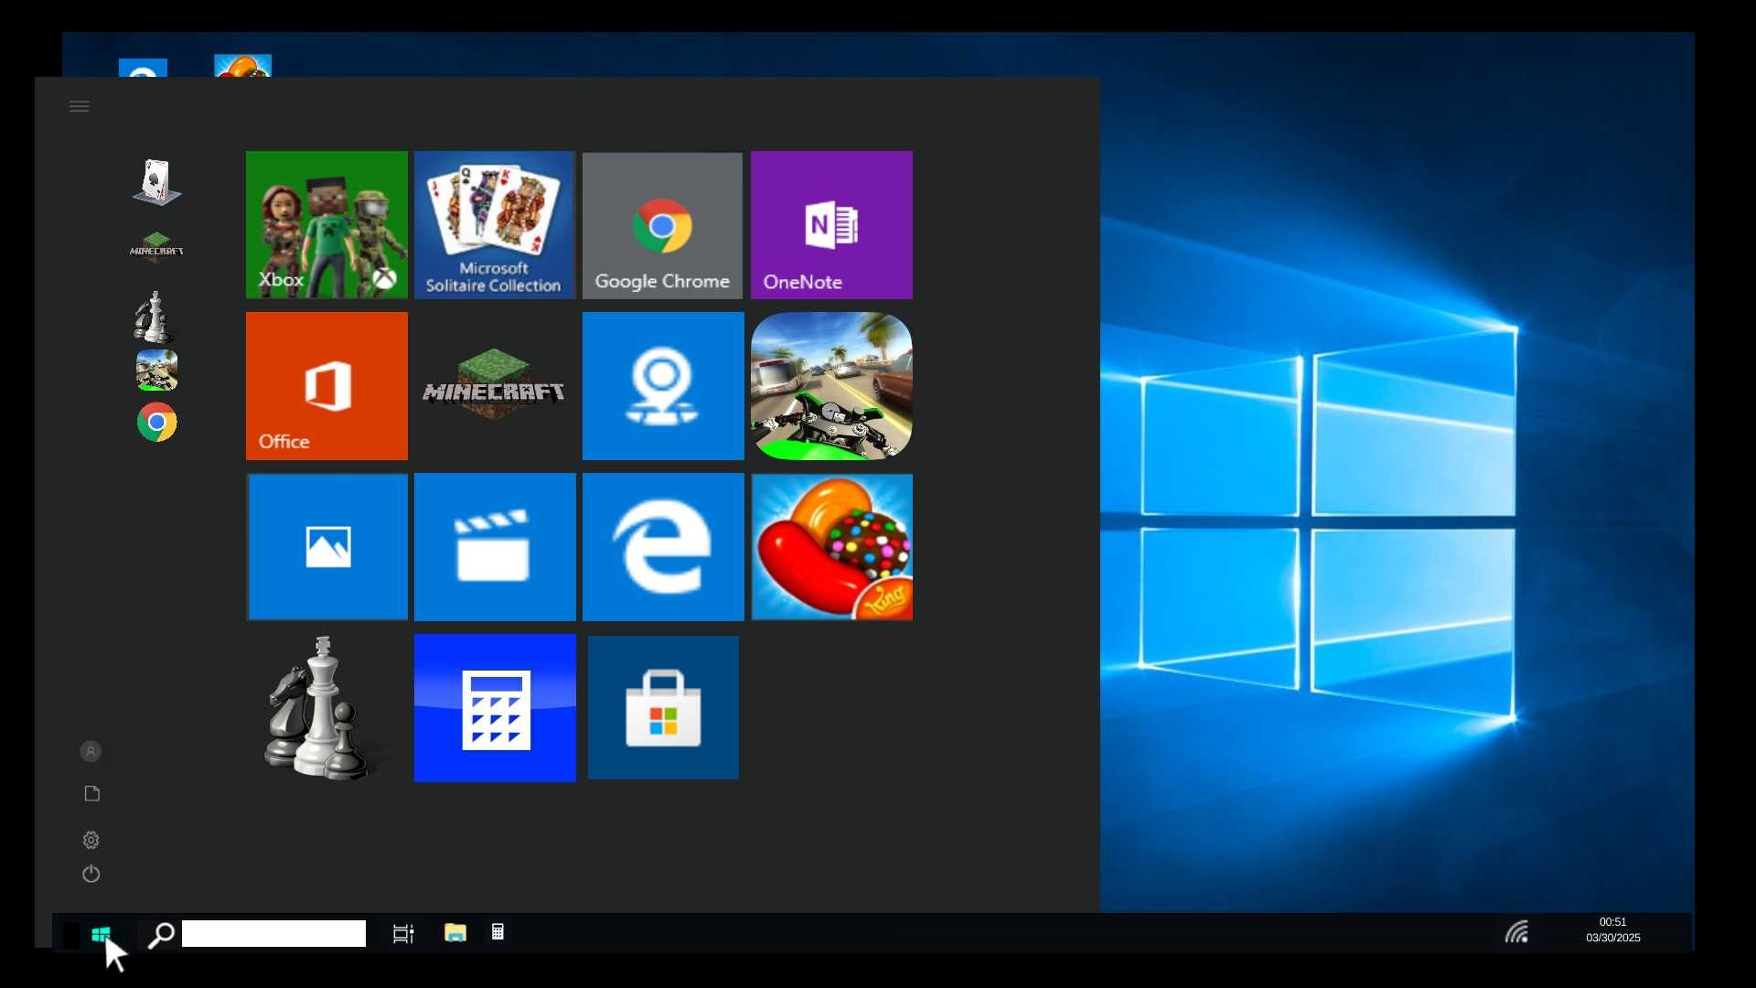The height and width of the screenshot is (988, 1756).
Task: Open the Microsoft Store tile
Action: 663,708
